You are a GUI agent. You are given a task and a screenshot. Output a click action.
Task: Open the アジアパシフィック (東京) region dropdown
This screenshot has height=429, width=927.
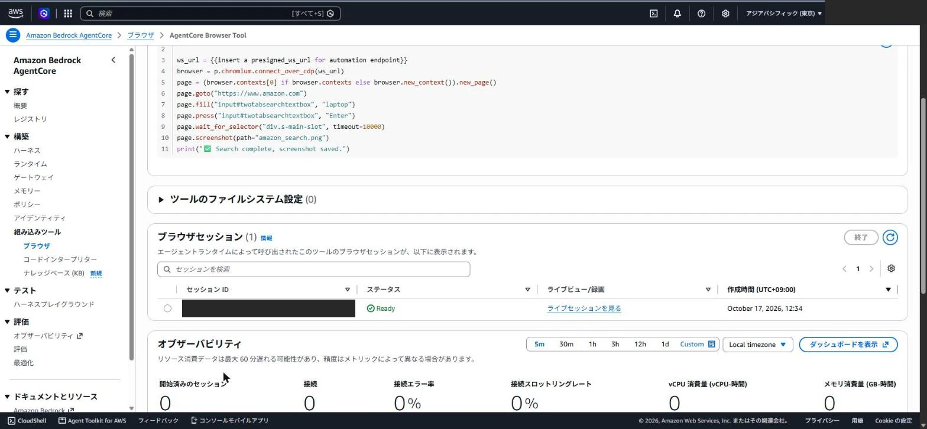pyautogui.click(x=783, y=13)
